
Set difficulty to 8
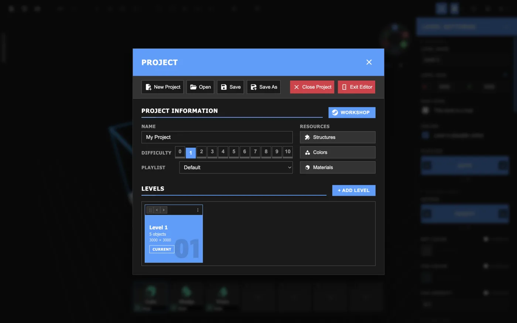pyautogui.click(x=266, y=152)
